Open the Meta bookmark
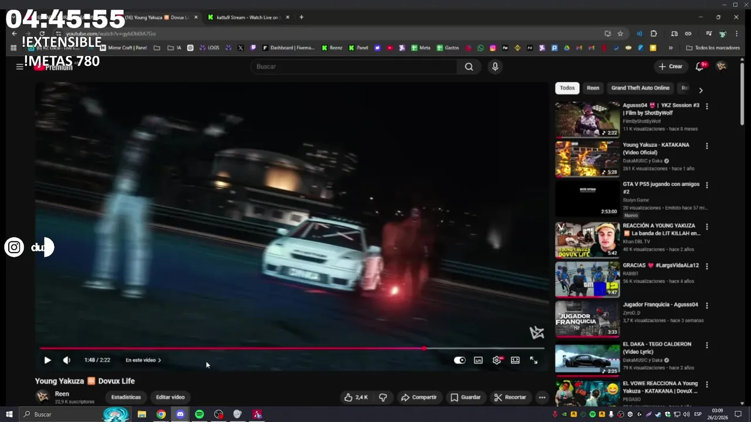 coord(421,48)
